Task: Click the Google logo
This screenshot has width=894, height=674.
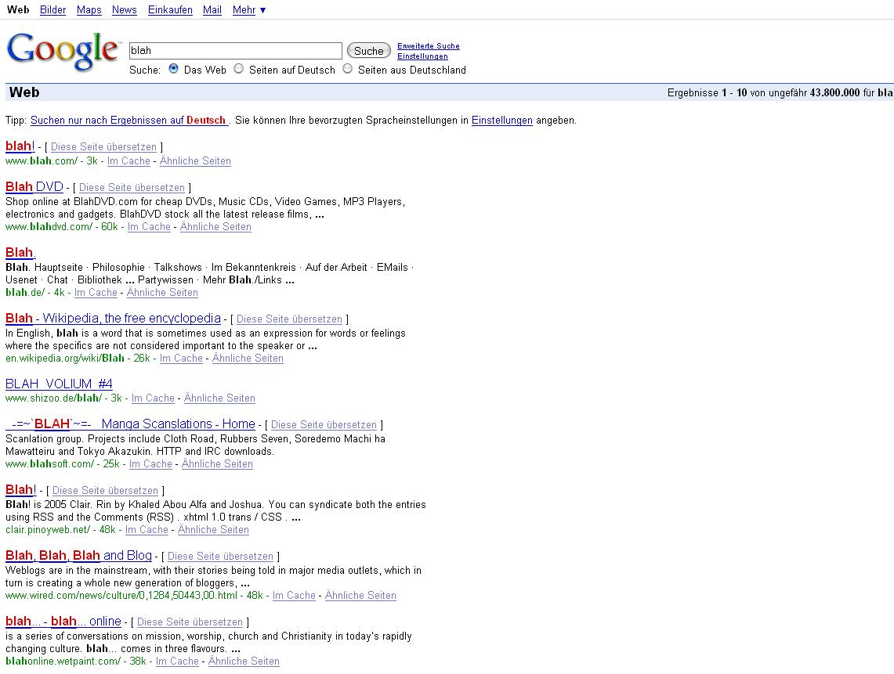Action: pos(63,52)
